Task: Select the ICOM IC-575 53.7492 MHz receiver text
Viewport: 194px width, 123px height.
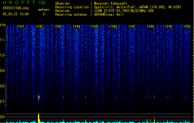Action: coord(124,11)
